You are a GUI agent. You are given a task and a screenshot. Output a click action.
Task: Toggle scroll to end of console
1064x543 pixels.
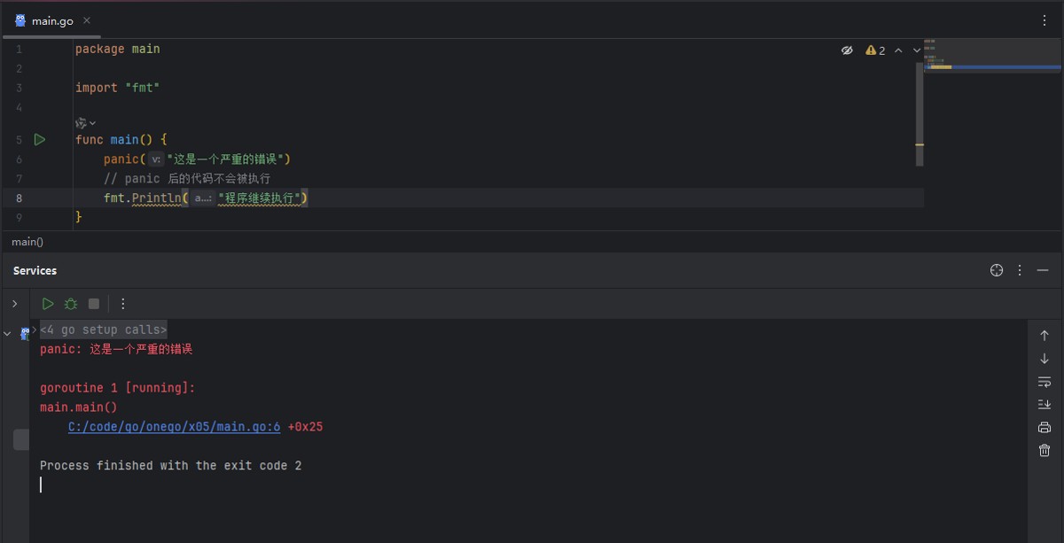pos(1044,405)
